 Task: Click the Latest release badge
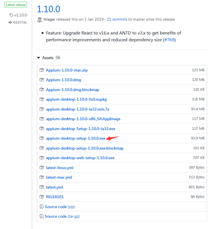16,5
